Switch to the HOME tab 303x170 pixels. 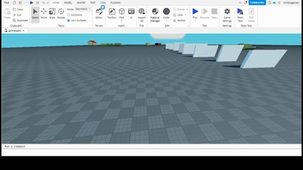click(56, 3)
